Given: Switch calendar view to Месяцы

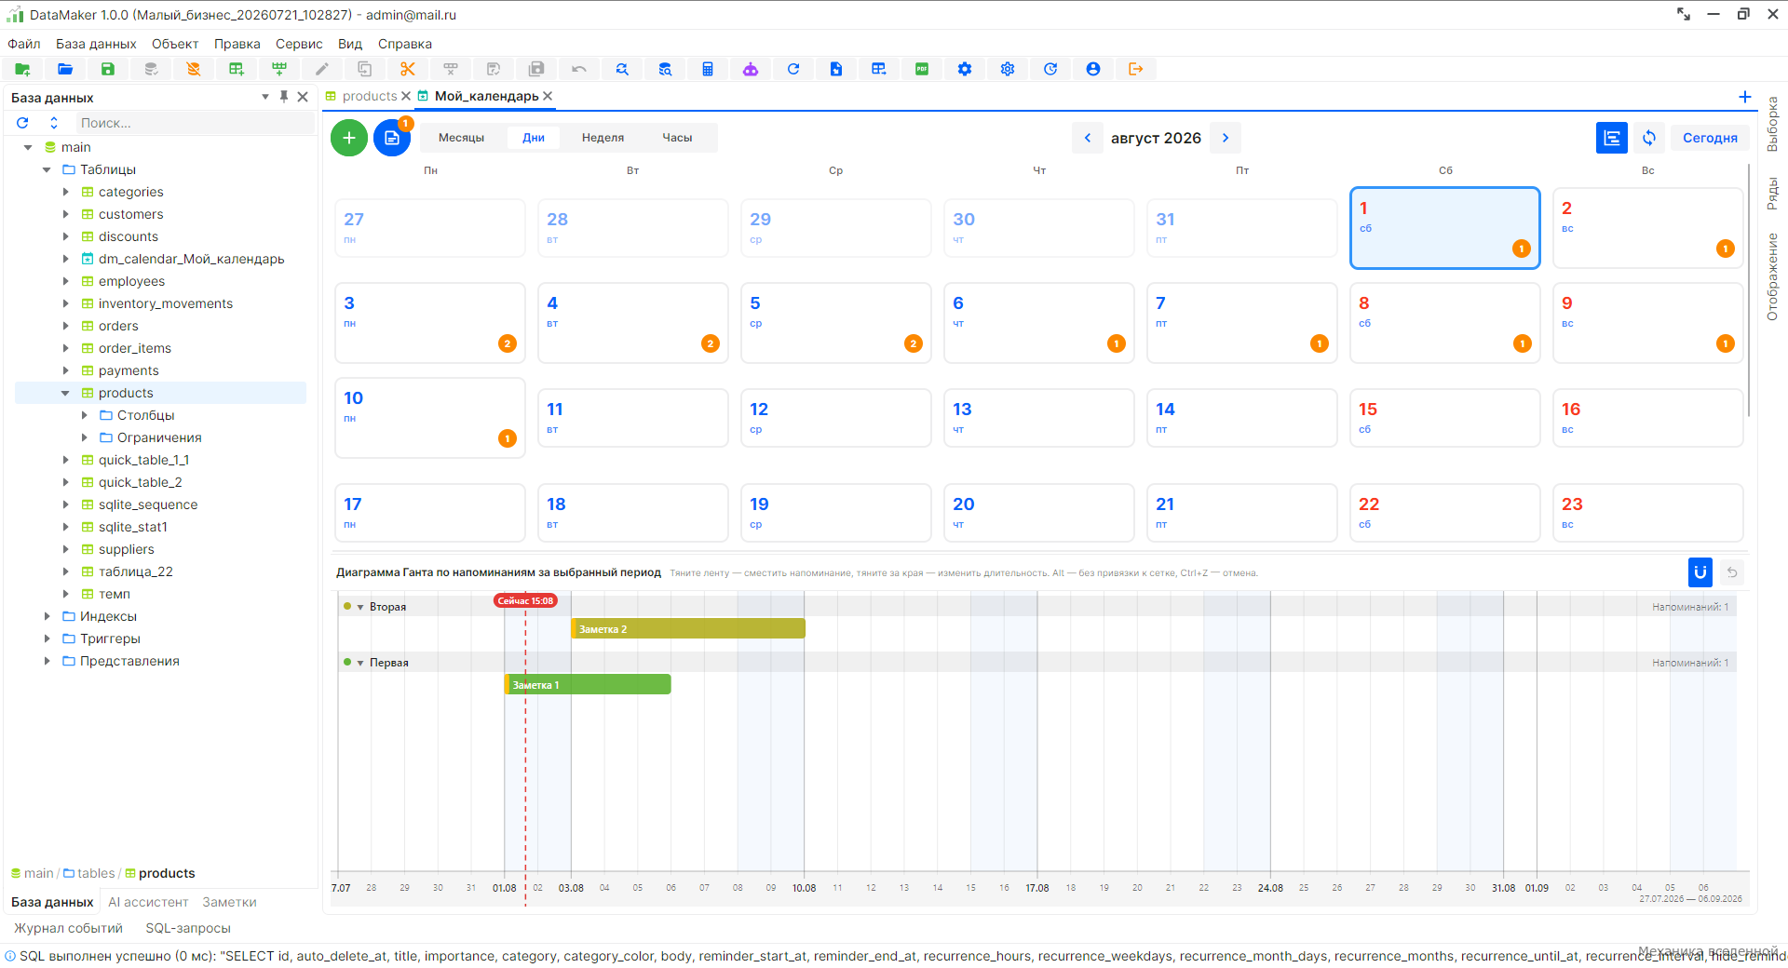Looking at the screenshot, I should click(x=461, y=138).
